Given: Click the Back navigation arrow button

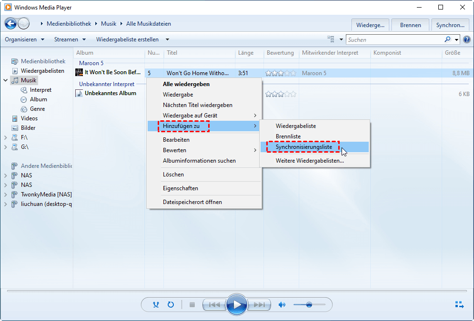Looking at the screenshot, I should coord(10,23).
